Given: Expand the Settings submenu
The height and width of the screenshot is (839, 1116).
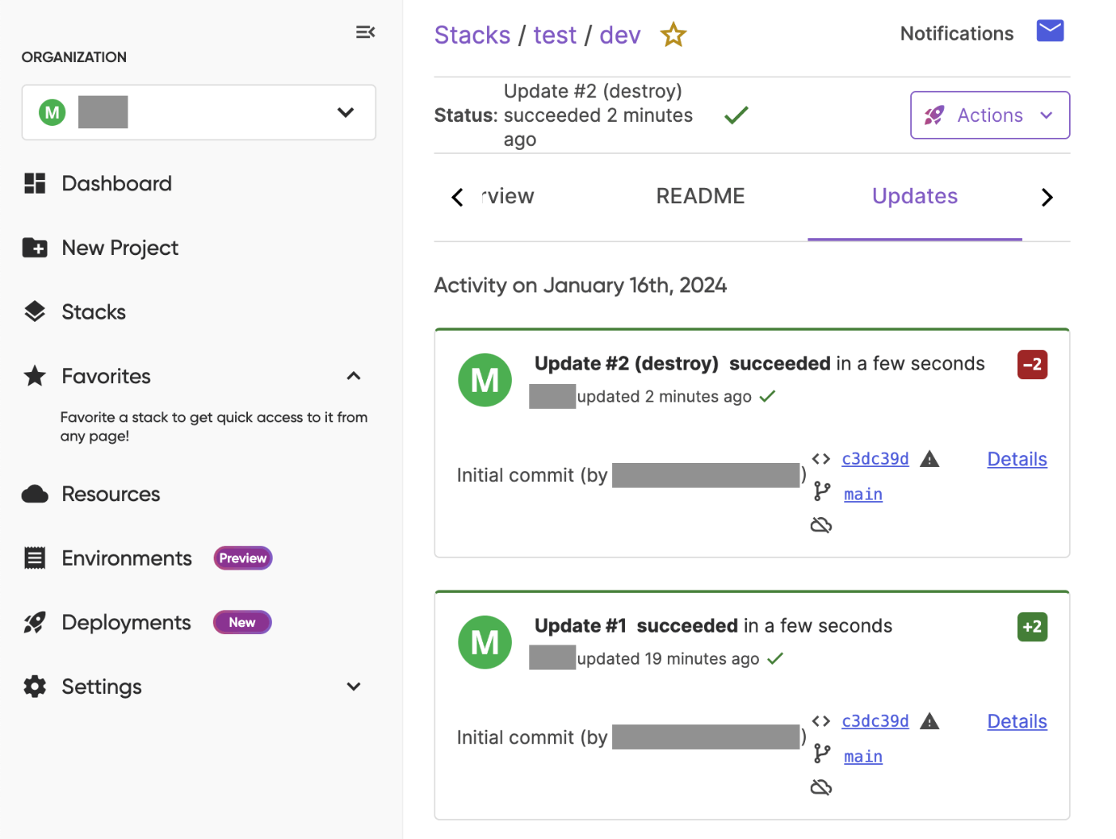Looking at the screenshot, I should 354,687.
